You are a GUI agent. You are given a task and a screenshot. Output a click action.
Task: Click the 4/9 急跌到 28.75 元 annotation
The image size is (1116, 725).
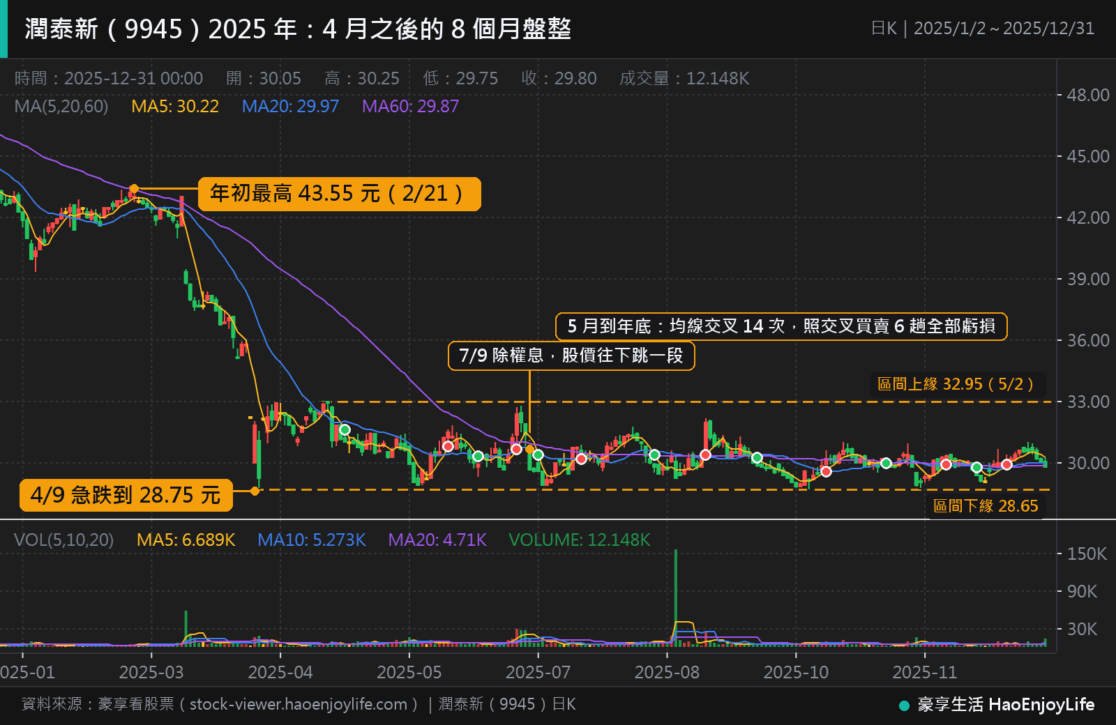pos(126,495)
